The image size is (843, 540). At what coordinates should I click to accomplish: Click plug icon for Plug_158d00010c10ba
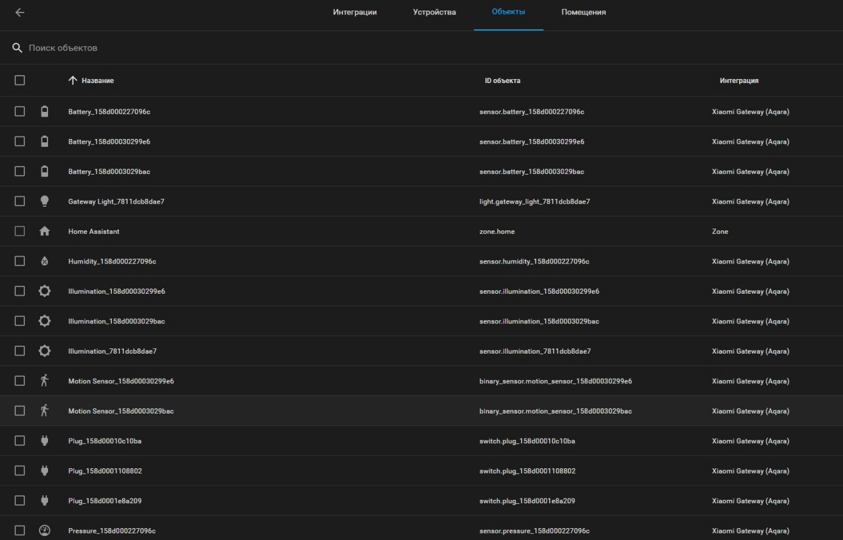[x=44, y=441]
